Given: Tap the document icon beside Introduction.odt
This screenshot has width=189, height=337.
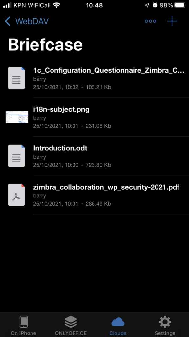Looking at the screenshot, I should click(x=16, y=156).
